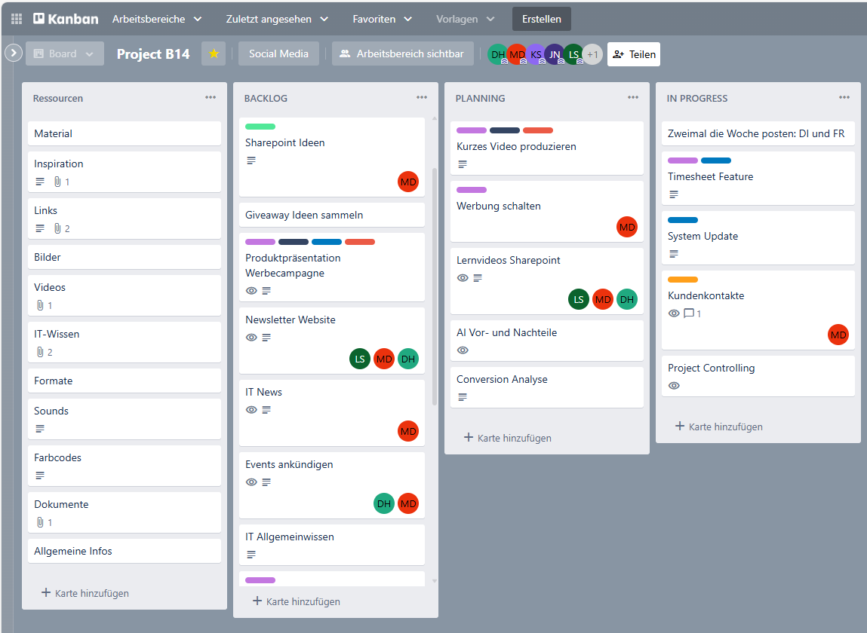Click the Teilen share button
Viewport: 867px width, 633px height.
(x=634, y=54)
